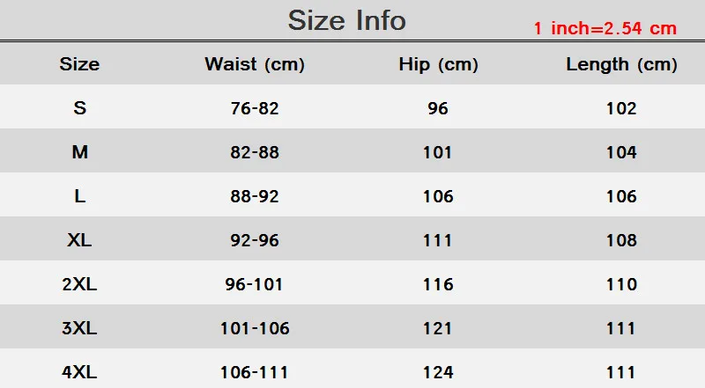Click the 2XL size label
The image size is (705, 388).
point(79,284)
